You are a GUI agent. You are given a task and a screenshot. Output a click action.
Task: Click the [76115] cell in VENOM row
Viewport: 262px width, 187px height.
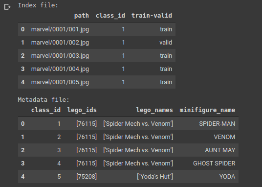click(87, 137)
